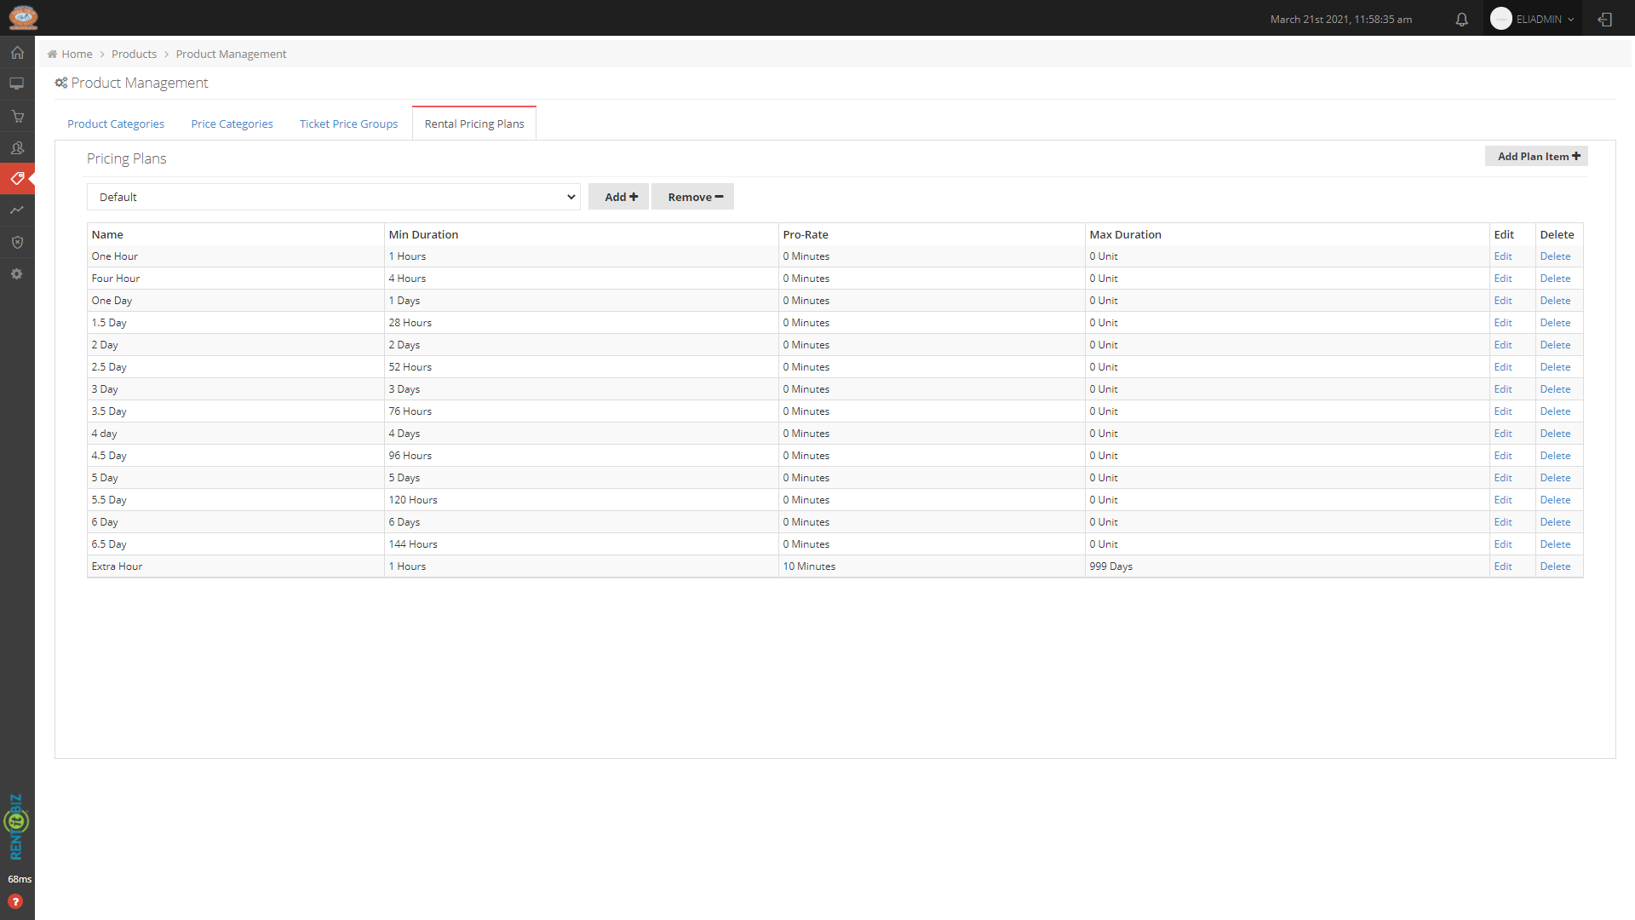The height and width of the screenshot is (920, 1635).
Task: Click the red help question mark icon
Action: (x=15, y=901)
